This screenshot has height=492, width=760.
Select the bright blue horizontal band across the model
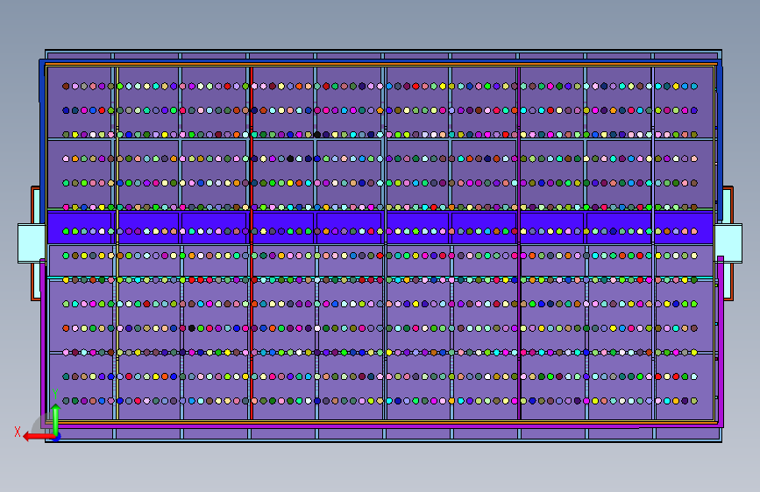coord(380,227)
